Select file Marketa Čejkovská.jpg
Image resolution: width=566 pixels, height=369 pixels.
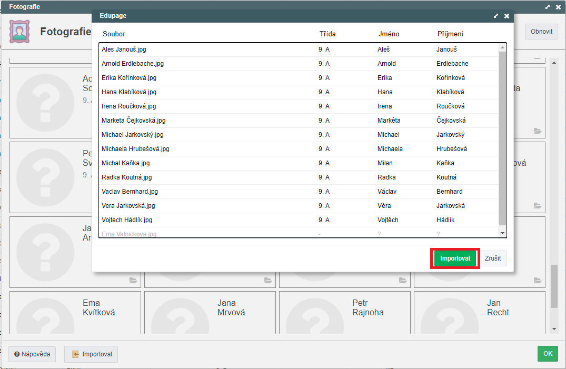[134, 120]
